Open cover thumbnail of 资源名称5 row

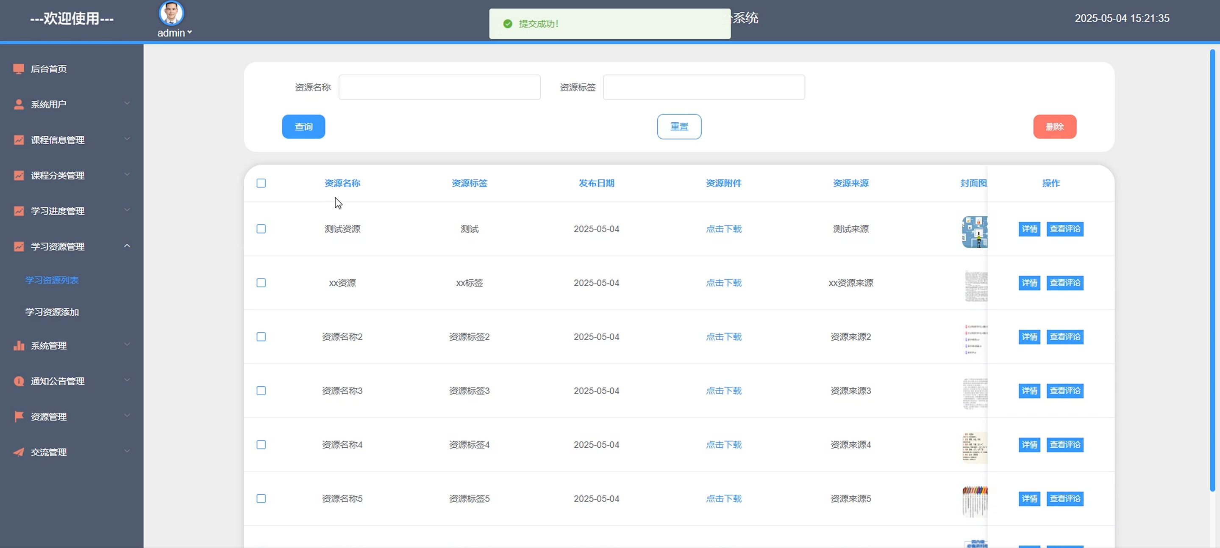click(975, 501)
